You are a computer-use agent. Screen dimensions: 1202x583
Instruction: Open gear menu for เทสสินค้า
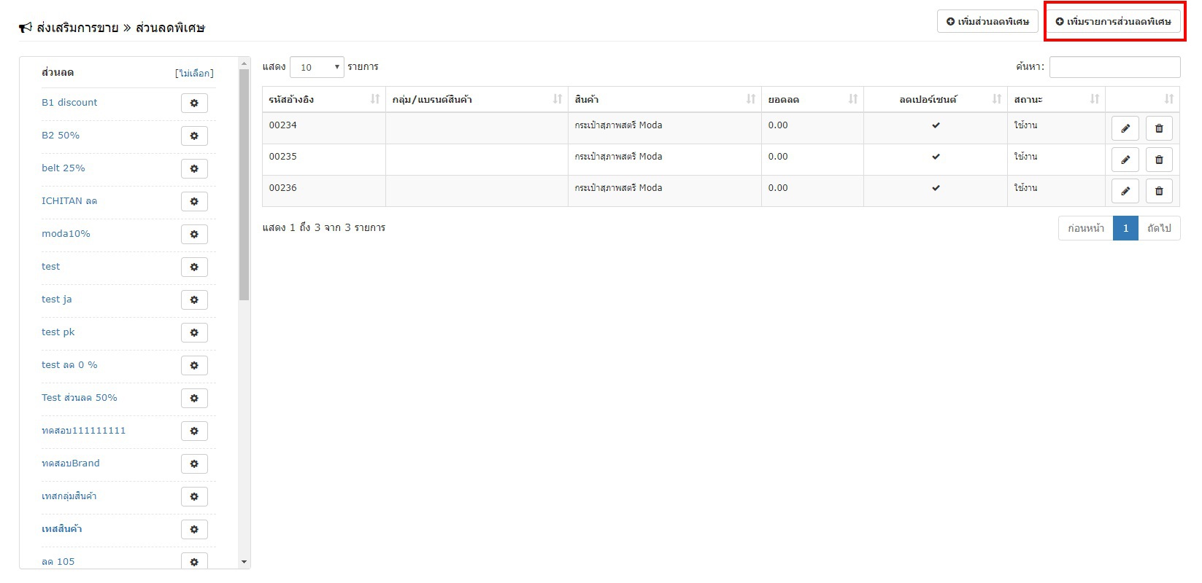point(194,529)
